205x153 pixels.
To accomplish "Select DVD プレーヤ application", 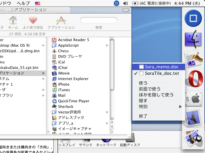I will [67, 57].
